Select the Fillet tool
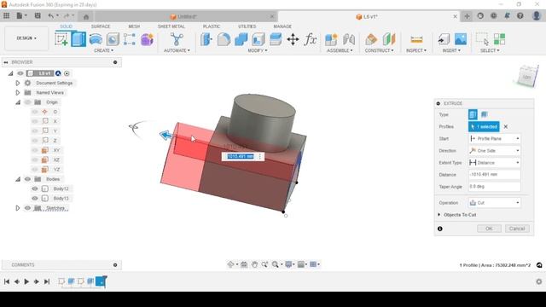This screenshot has height=307, width=546. click(x=224, y=39)
